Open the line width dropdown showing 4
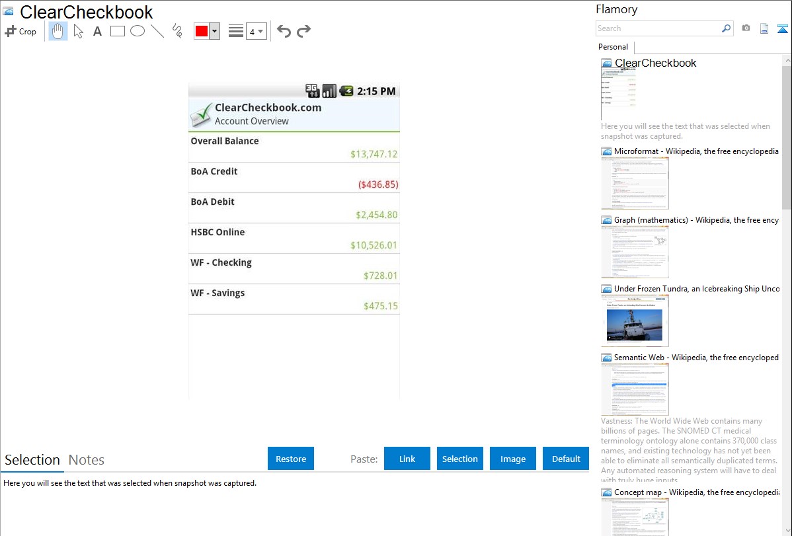 [x=256, y=31]
